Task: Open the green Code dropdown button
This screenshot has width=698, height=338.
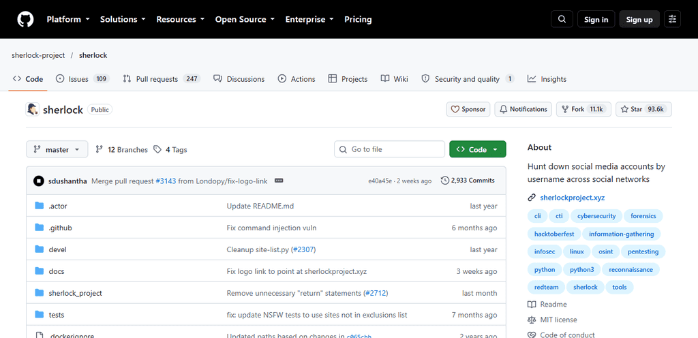Action: [478, 149]
